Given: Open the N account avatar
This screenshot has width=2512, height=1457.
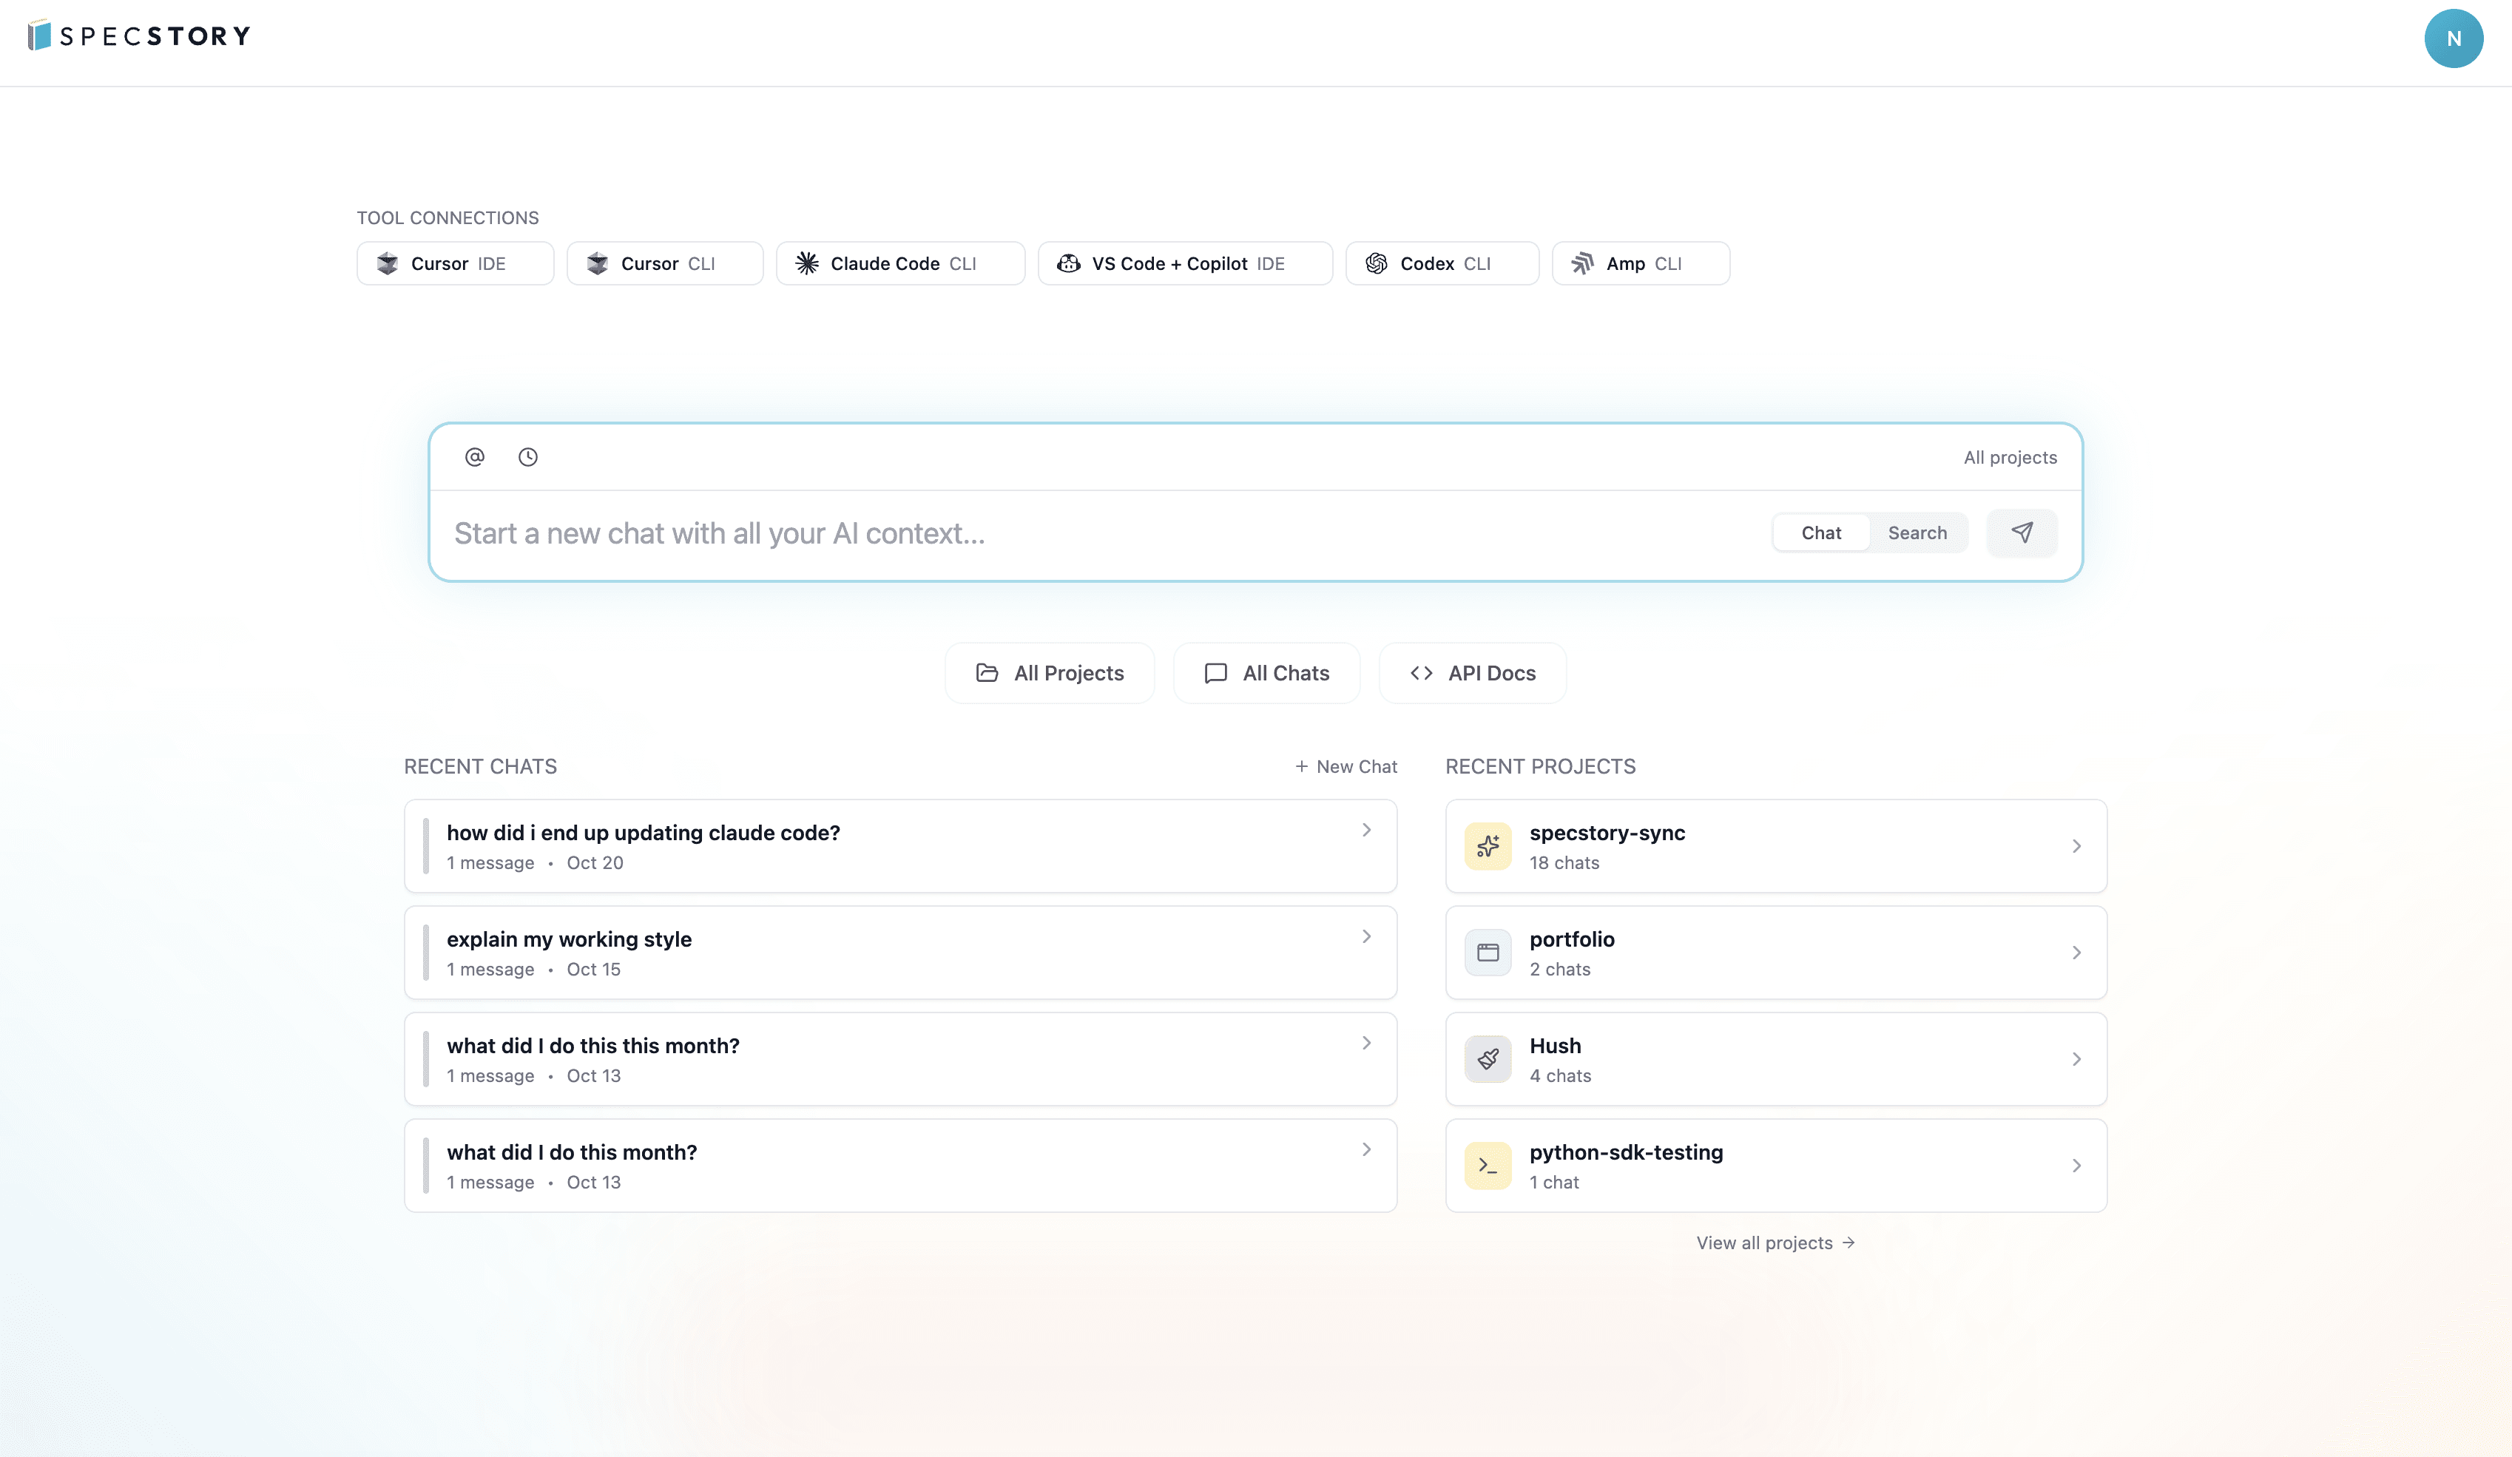Looking at the screenshot, I should click(2454, 38).
